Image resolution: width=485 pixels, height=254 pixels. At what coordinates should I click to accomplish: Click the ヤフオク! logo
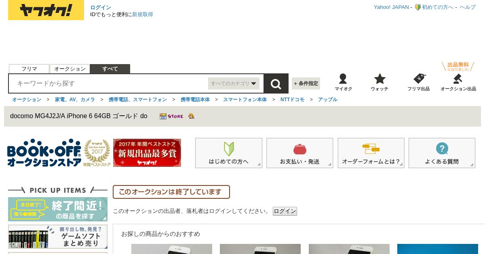[46, 10]
